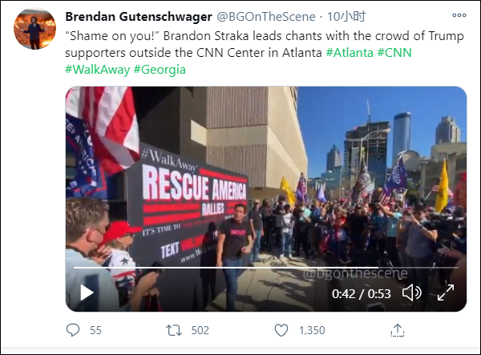Open the share tweet icon
This screenshot has height=355, width=481.
coord(398,330)
